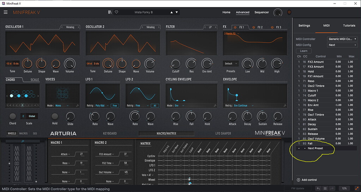Open the Settings side panel tab

coord(304,25)
